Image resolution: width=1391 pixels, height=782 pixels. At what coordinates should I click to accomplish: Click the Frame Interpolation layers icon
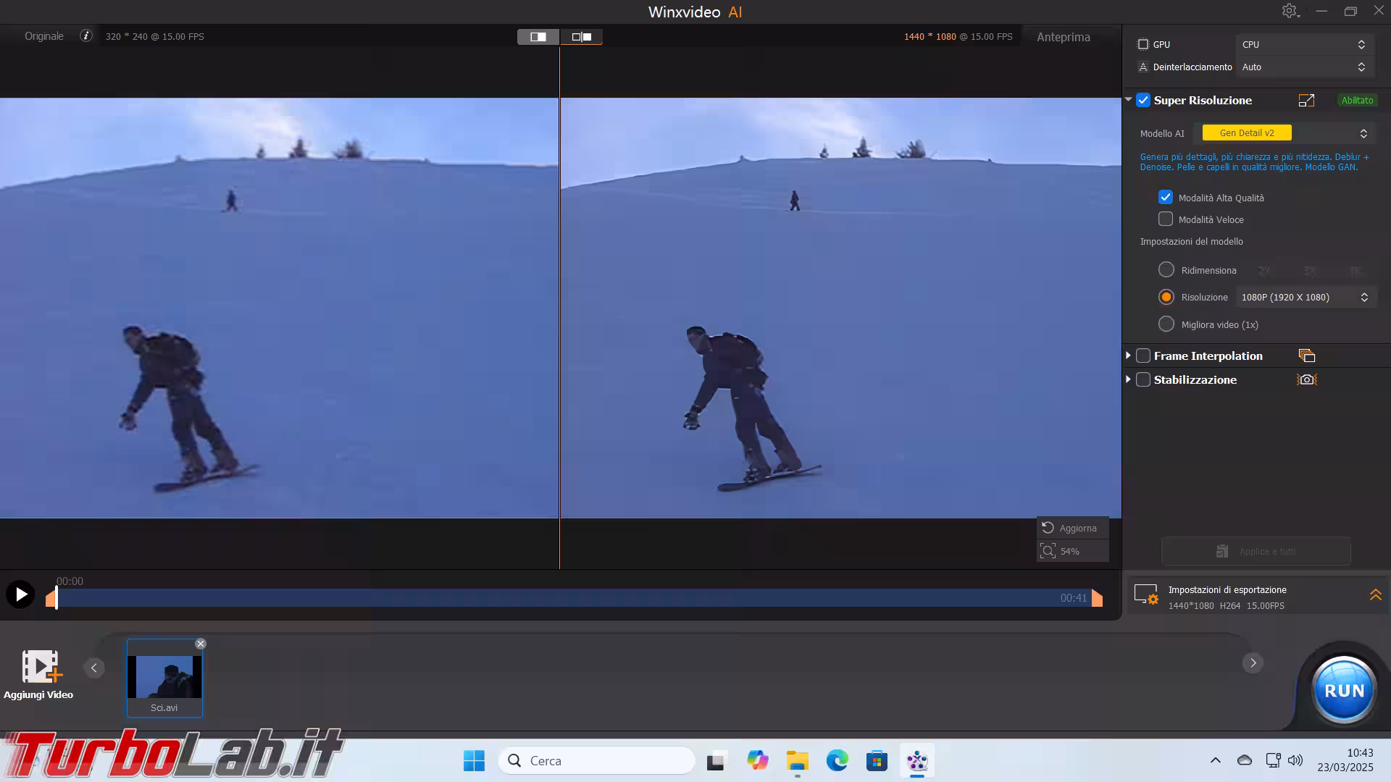click(1307, 356)
